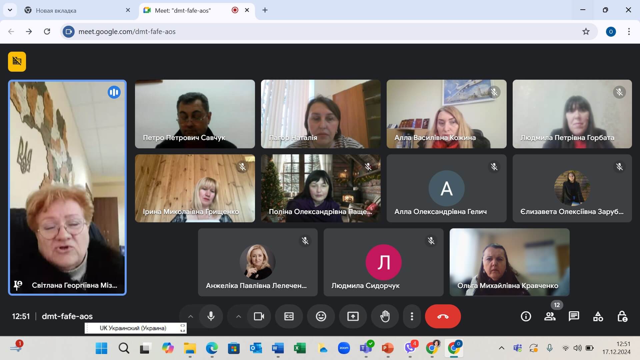Switch to the Новая вкладка tab
Screen dimensions: 640x360
[x=56, y=10]
